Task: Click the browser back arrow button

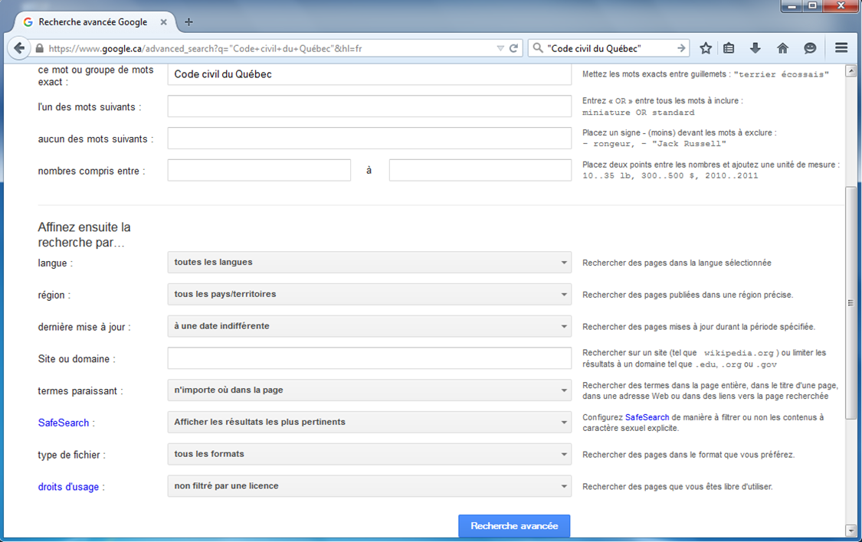Action: 19,48
